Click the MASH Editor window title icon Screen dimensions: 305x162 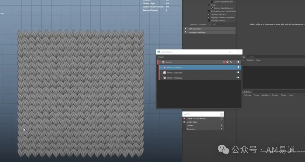[158, 52]
